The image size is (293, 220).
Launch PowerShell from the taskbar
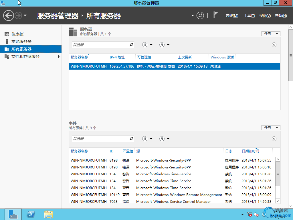pyautogui.click(x=31, y=214)
